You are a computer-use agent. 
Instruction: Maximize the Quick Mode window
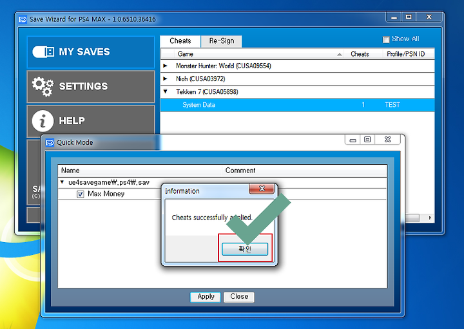point(367,140)
